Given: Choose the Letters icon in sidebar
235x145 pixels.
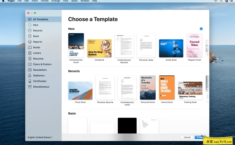Looking at the screenshot, I should click(x=30, y=53).
